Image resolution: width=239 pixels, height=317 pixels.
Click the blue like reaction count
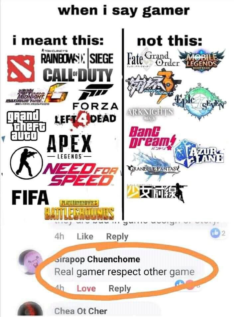click(x=217, y=233)
